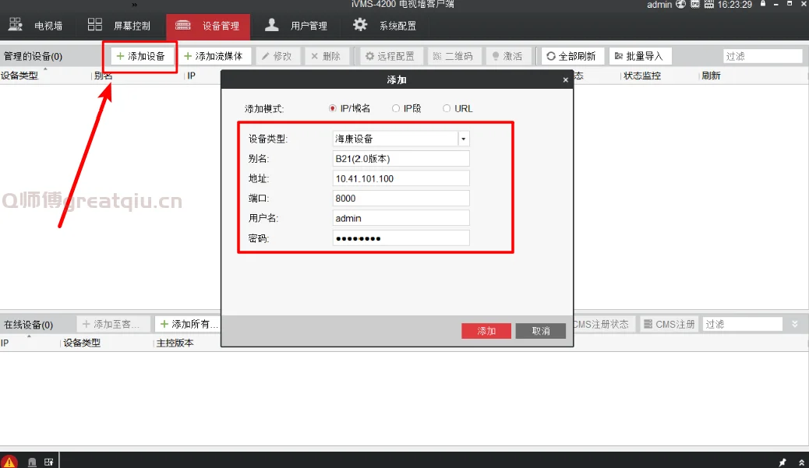The height and width of the screenshot is (468, 809).
Task: Click 批量导入 batch import button
Action: (639, 56)
